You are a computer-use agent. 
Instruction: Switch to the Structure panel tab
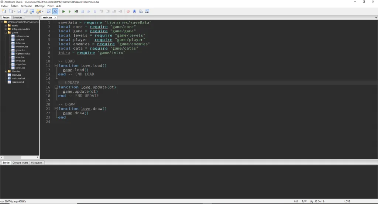click(x=17, y=18)
